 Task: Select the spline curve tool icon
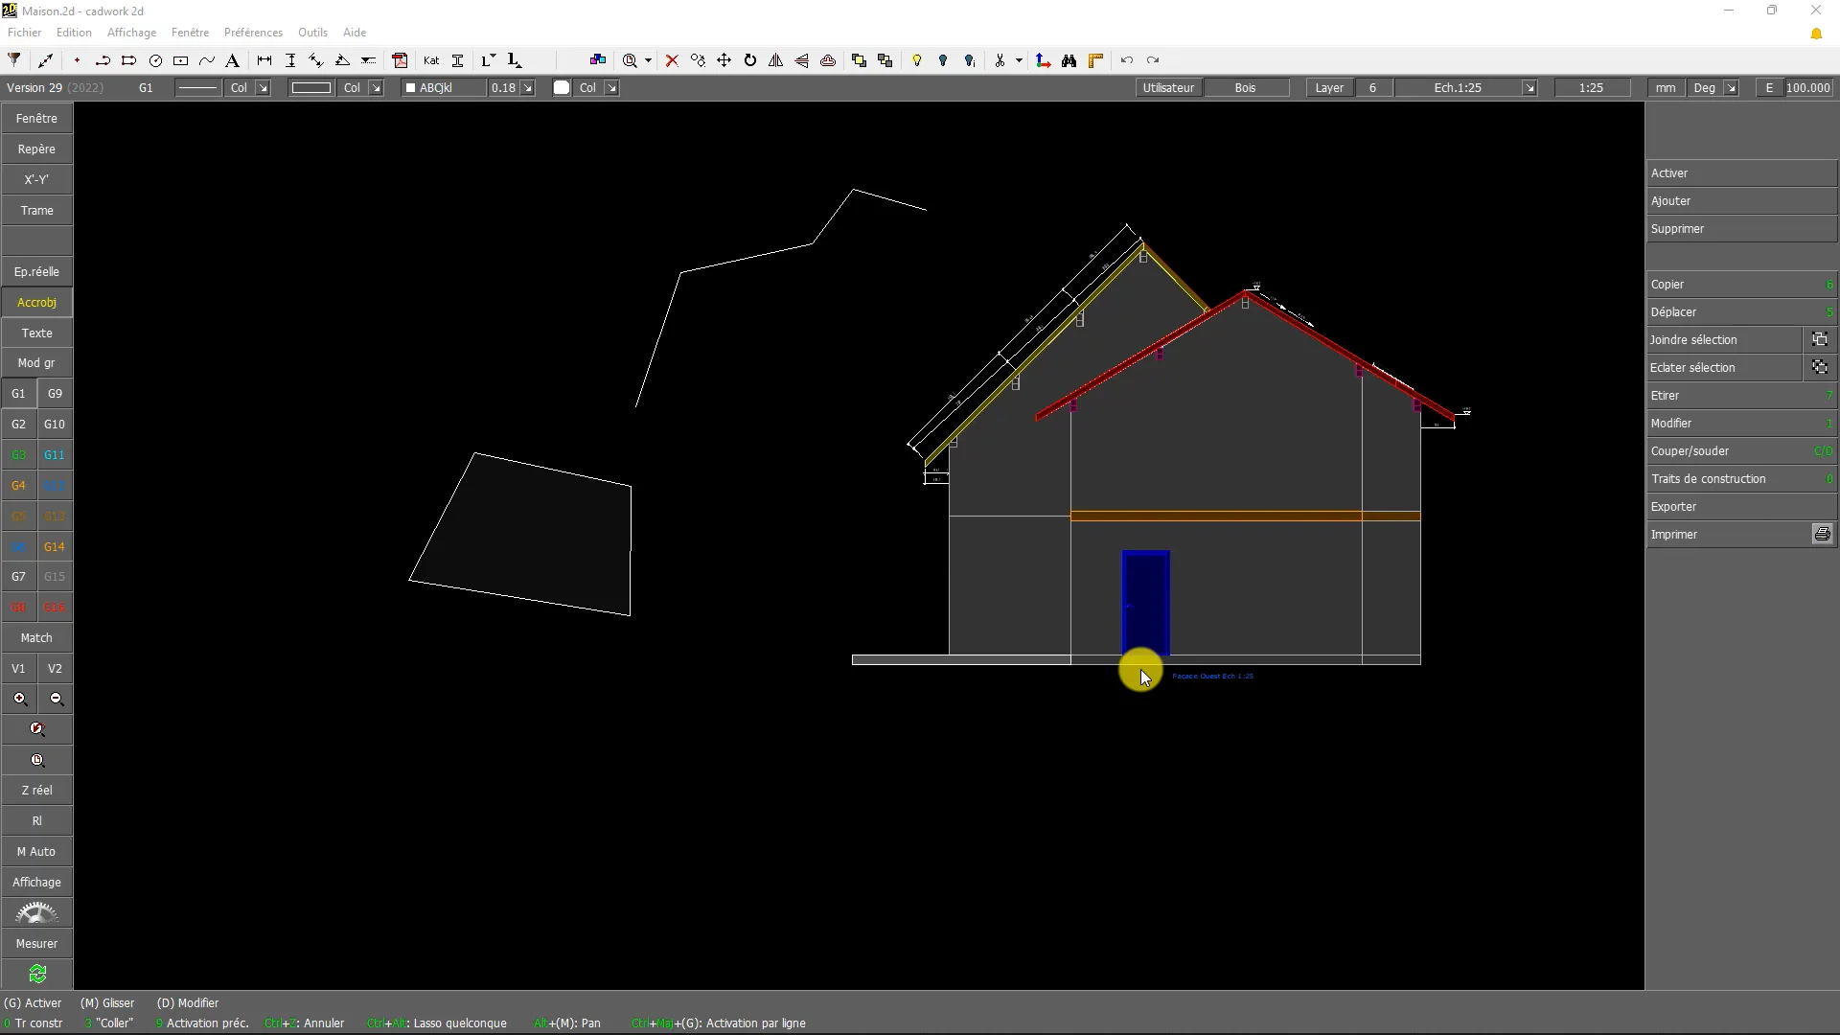tap(206, 60)
